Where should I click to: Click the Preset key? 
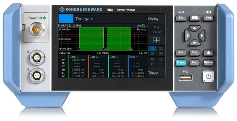click(x=181, y=63)
